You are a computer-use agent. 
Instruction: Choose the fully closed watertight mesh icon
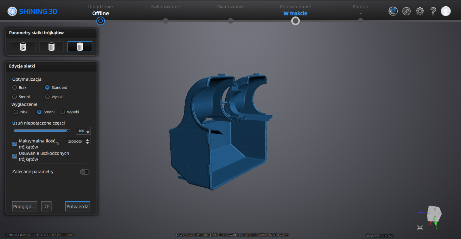pos(80,47)
